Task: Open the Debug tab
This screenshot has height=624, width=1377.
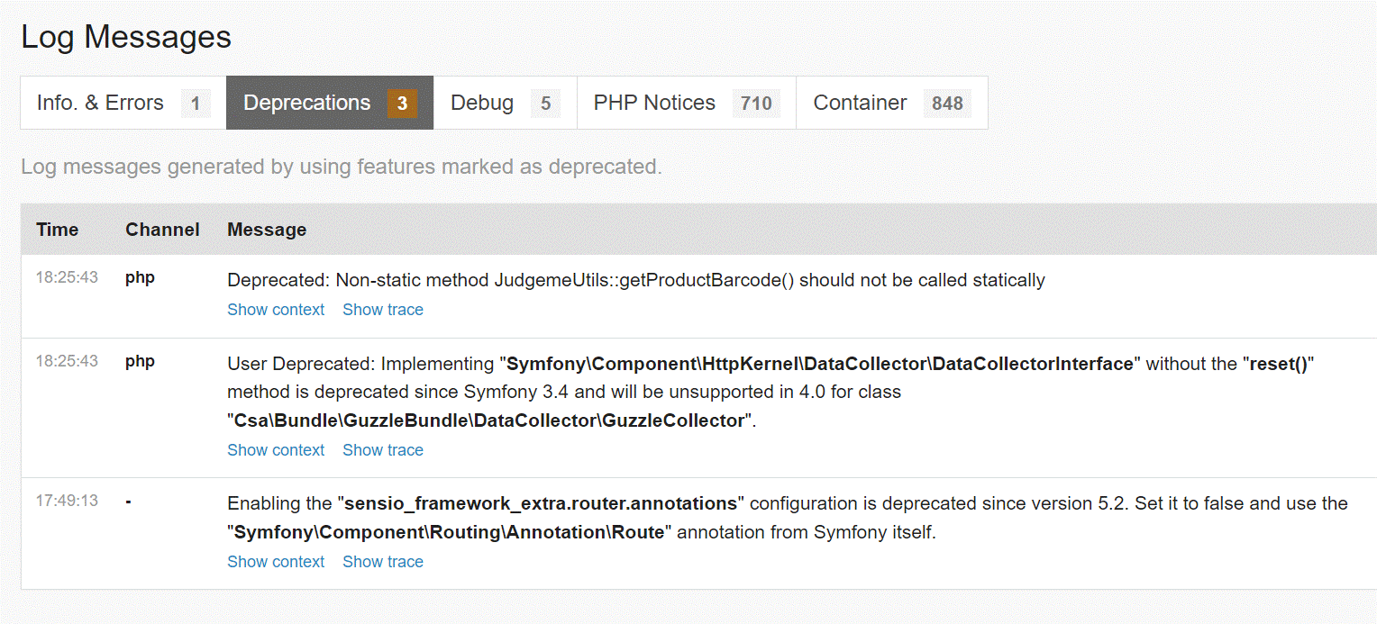Action: tap(482, 104)
